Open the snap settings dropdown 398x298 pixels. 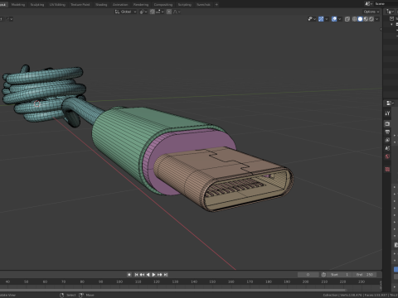click(159, 12)
